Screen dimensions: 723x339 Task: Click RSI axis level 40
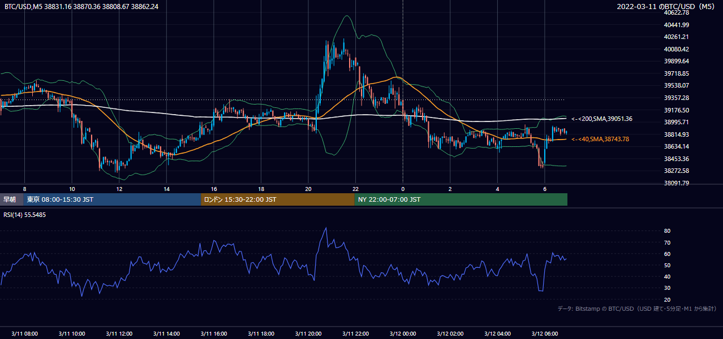pyautogui.click(x=668, y=277)
